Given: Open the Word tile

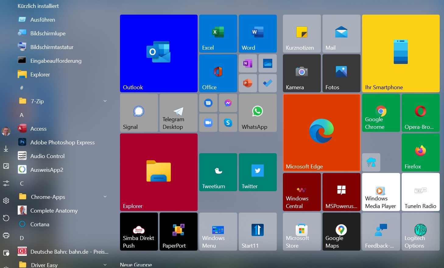Looking at the screenshot, I should 258,33.
